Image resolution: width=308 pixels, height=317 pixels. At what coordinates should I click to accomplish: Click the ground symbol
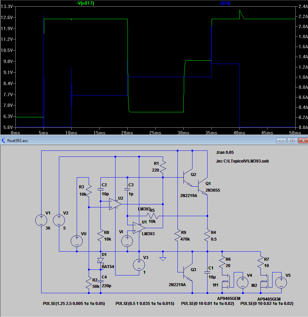163,259
